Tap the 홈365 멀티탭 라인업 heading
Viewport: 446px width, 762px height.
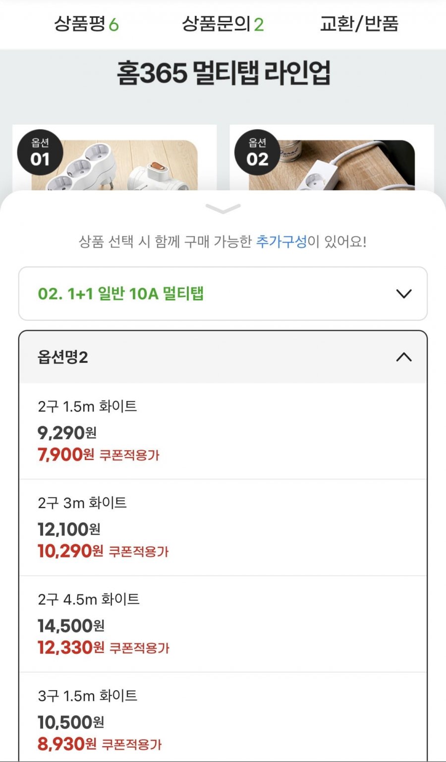(x=223, y=73)
